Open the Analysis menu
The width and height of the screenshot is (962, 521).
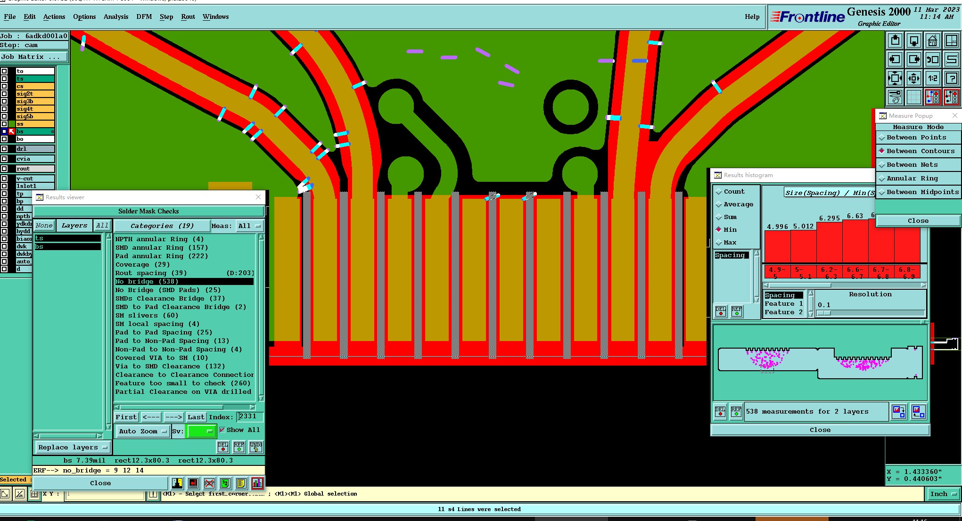click(x=115, y=16)
